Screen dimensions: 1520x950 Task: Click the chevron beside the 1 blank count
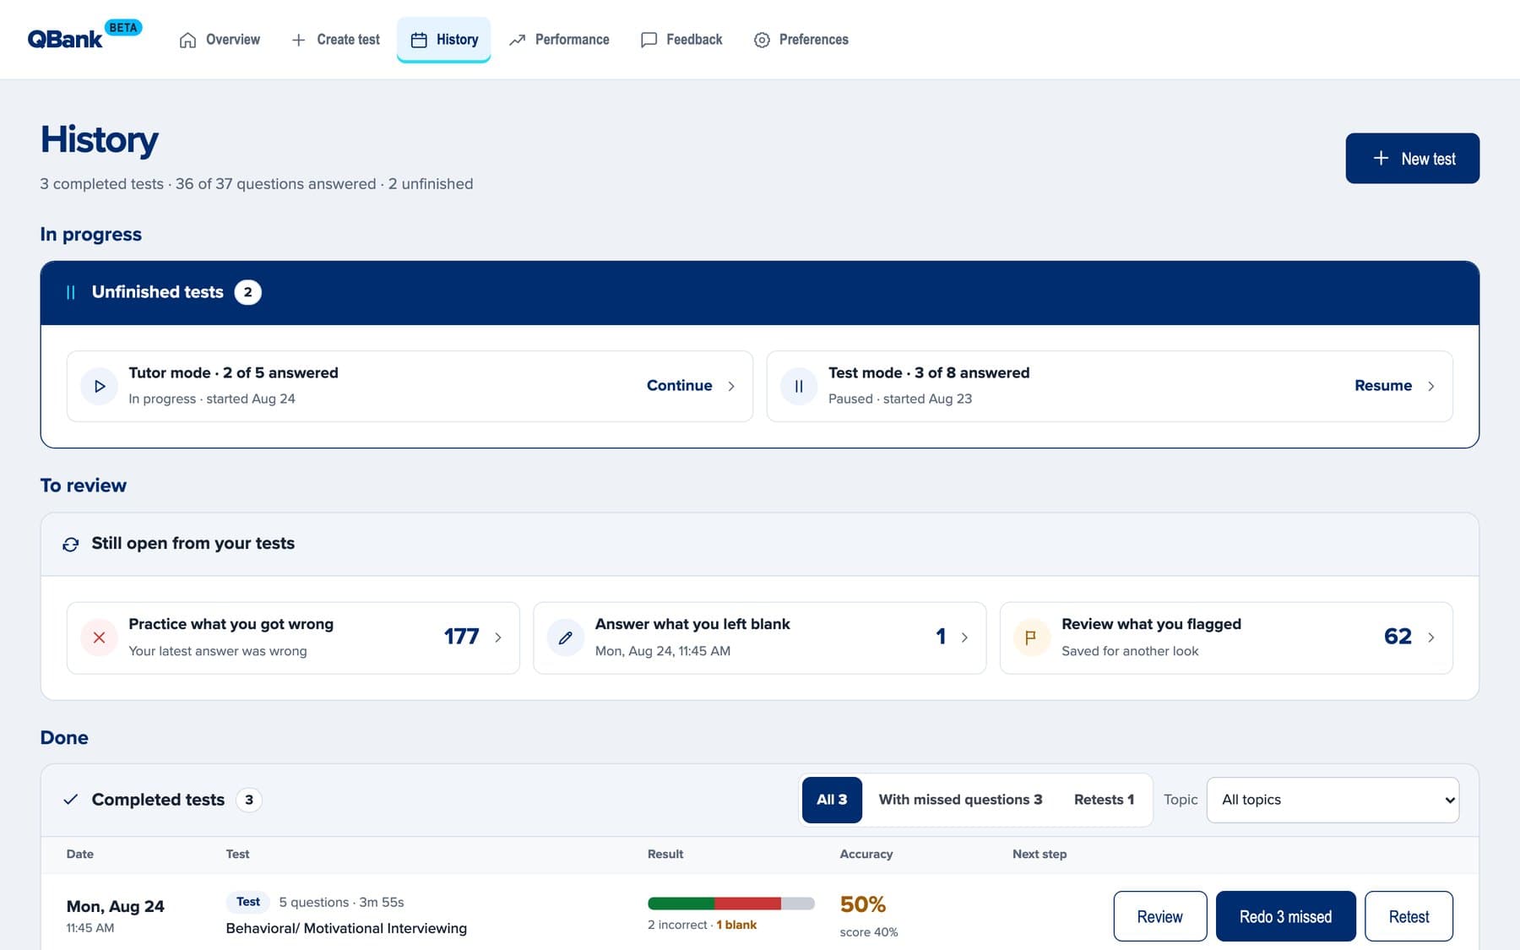coord(964,638)
